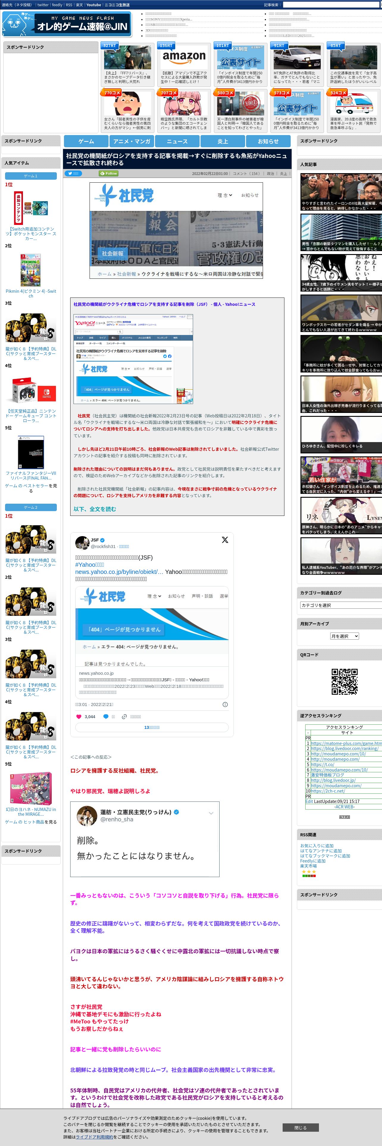Open the ゲーム の ベストセラー link
Viewport: 382px width, 1146px height.
click(x=26, y=486)
